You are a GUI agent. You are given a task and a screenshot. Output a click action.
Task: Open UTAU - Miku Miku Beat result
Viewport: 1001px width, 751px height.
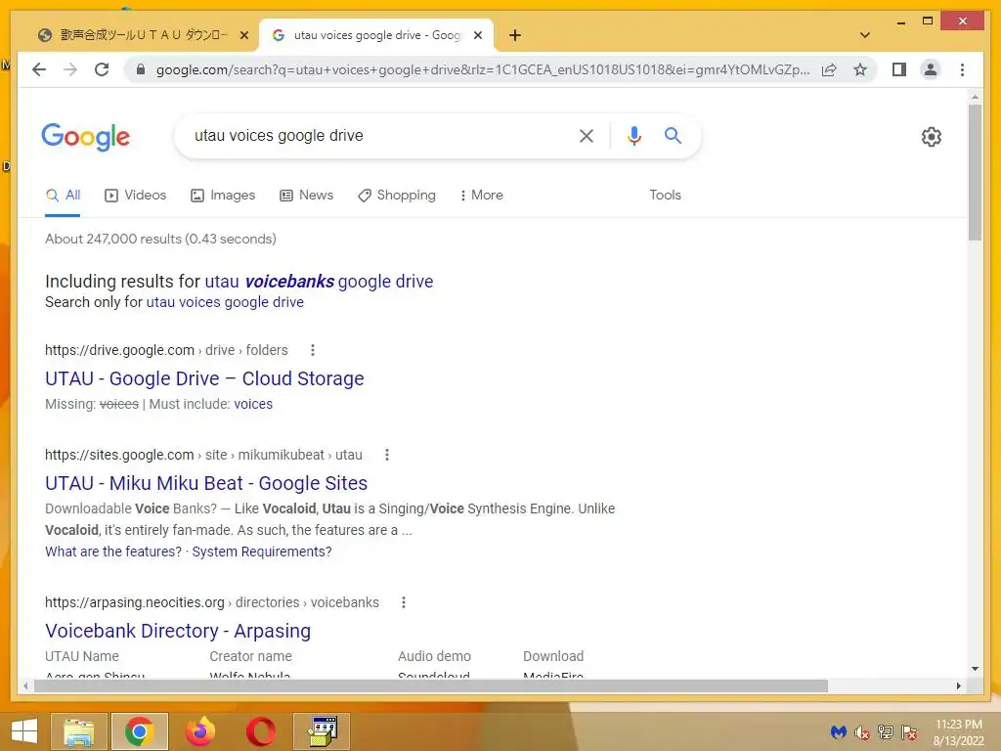[206, 483]
